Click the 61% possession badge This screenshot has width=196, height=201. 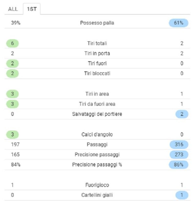coord(179,23)
